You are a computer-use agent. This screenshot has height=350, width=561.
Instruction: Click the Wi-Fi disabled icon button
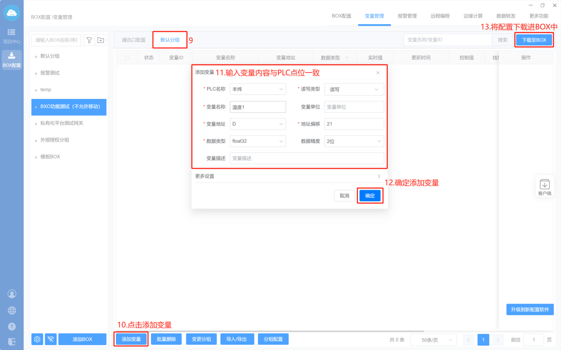[50, 339]
